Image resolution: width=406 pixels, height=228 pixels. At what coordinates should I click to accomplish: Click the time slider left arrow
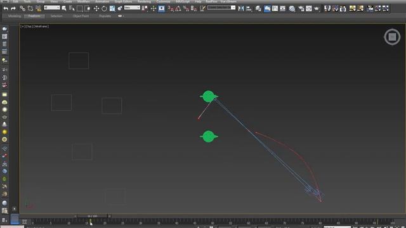point(75,216)
